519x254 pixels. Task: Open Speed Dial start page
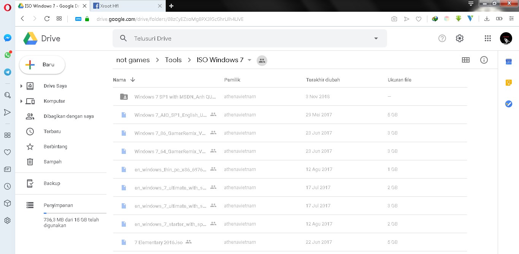coord(59,19)
